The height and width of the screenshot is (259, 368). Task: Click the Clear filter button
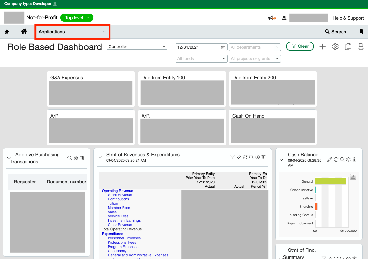[x=300, y=46]
